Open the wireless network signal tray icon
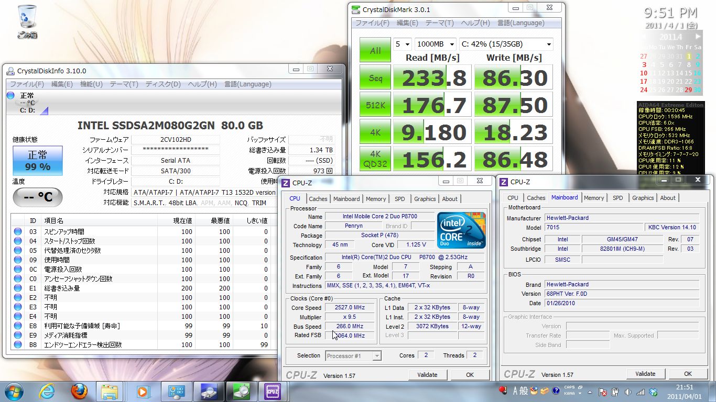 point(641,392)
